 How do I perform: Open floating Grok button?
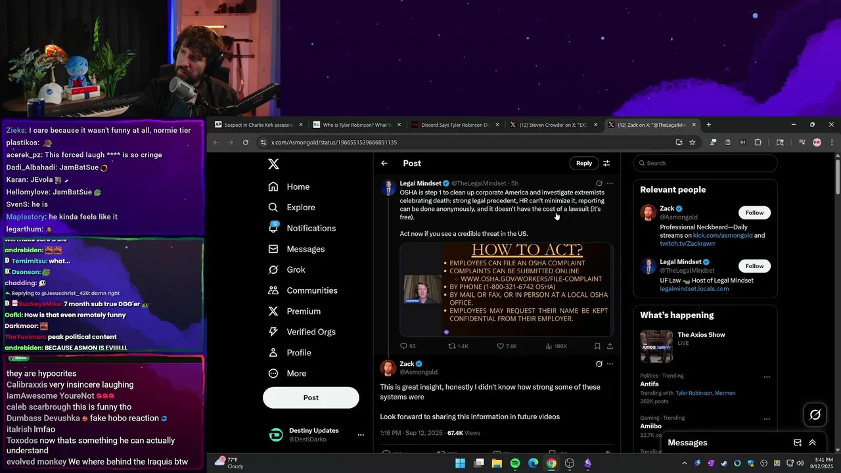point(815,415)
